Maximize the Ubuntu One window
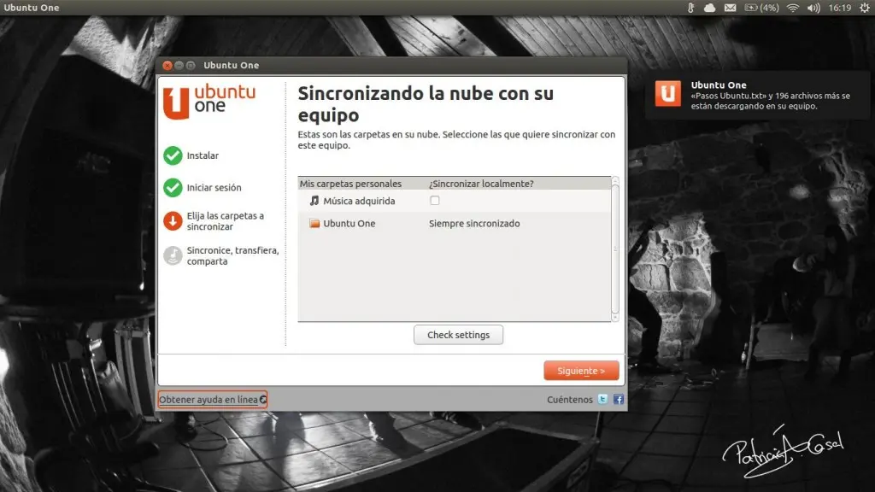875x492 pixels. [x=191, y=65]
